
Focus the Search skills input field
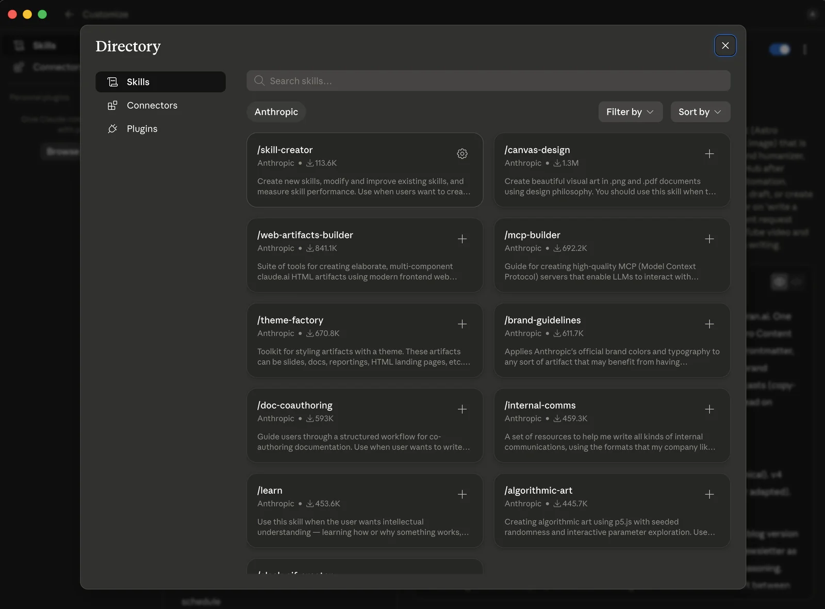(x=488, y=81)
